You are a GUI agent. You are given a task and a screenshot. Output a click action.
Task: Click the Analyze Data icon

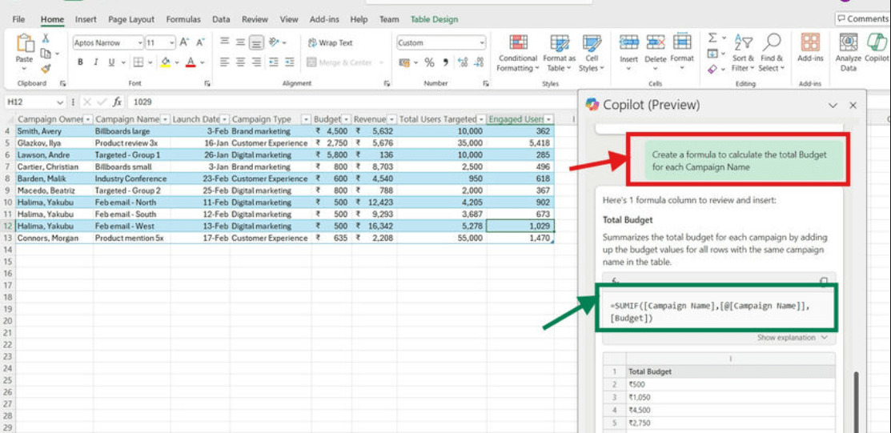[848, 51]
